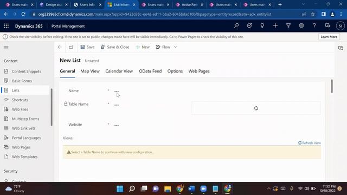This screenshot has width=347, height=195.
Task: Click Save in the command bar
Action: point(87,47)
